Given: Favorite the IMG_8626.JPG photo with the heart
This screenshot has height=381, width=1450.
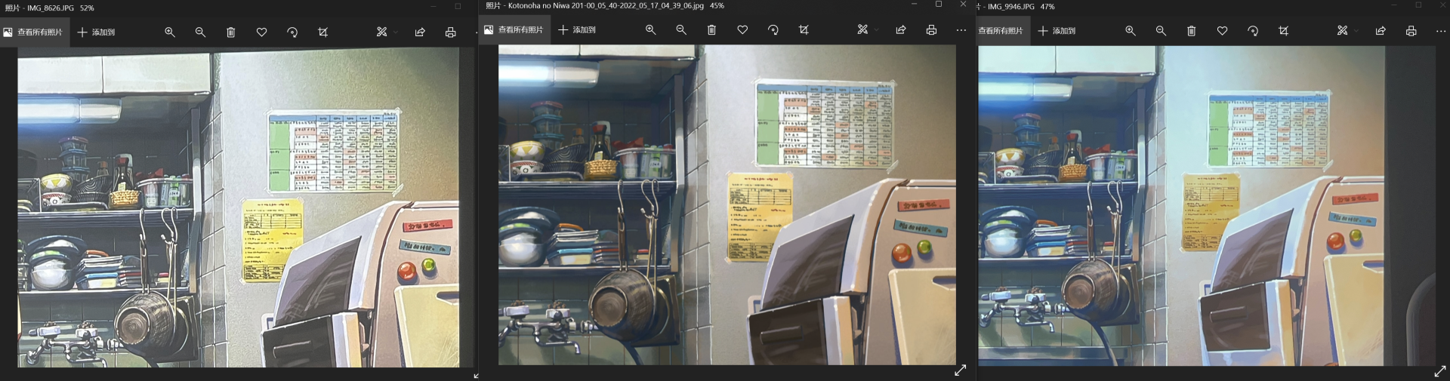Looking at the screenshot, I should (x=261, y=32).
